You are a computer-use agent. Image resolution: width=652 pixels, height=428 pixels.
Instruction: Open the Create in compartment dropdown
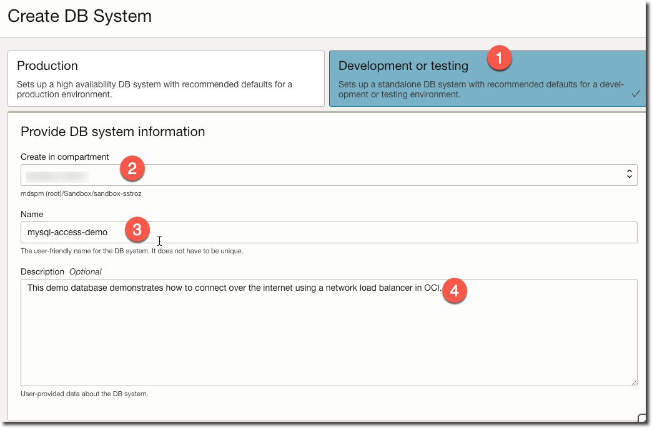pyautogui.click(x=329, y=175)
